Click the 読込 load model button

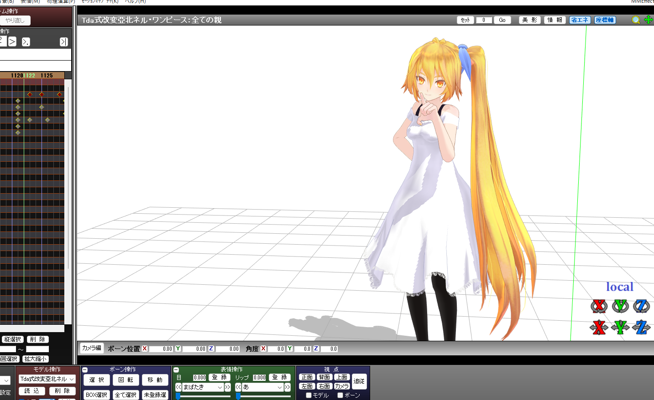(x=32, y=391)
